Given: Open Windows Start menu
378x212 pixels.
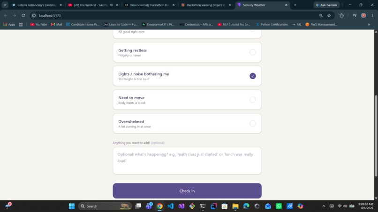Looking at the screenshot, I should 72,206.
